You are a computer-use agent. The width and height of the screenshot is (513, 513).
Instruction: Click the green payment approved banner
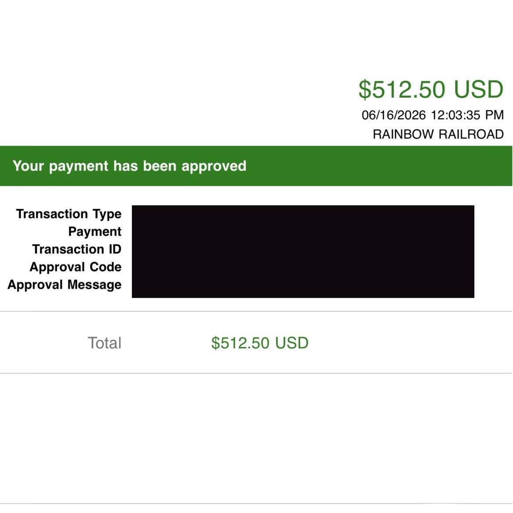(256, 166)
